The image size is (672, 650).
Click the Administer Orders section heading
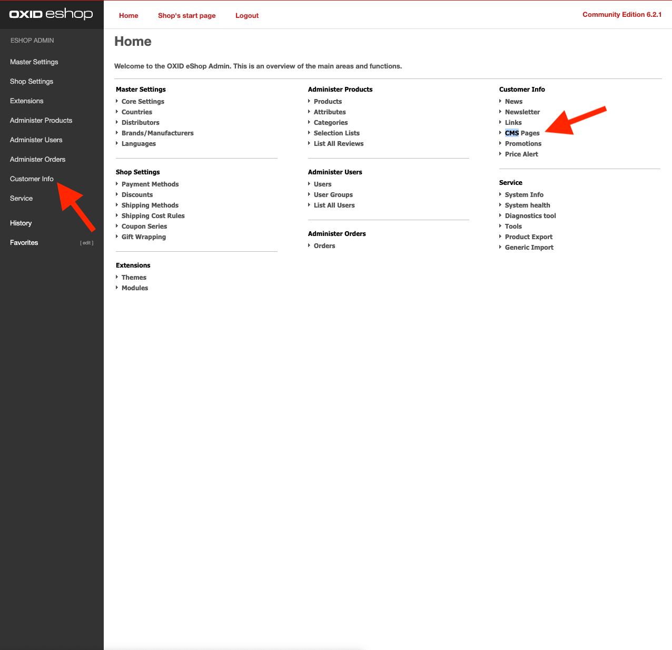coord(337,233)
